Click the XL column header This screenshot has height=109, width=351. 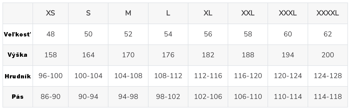(208, 13)
